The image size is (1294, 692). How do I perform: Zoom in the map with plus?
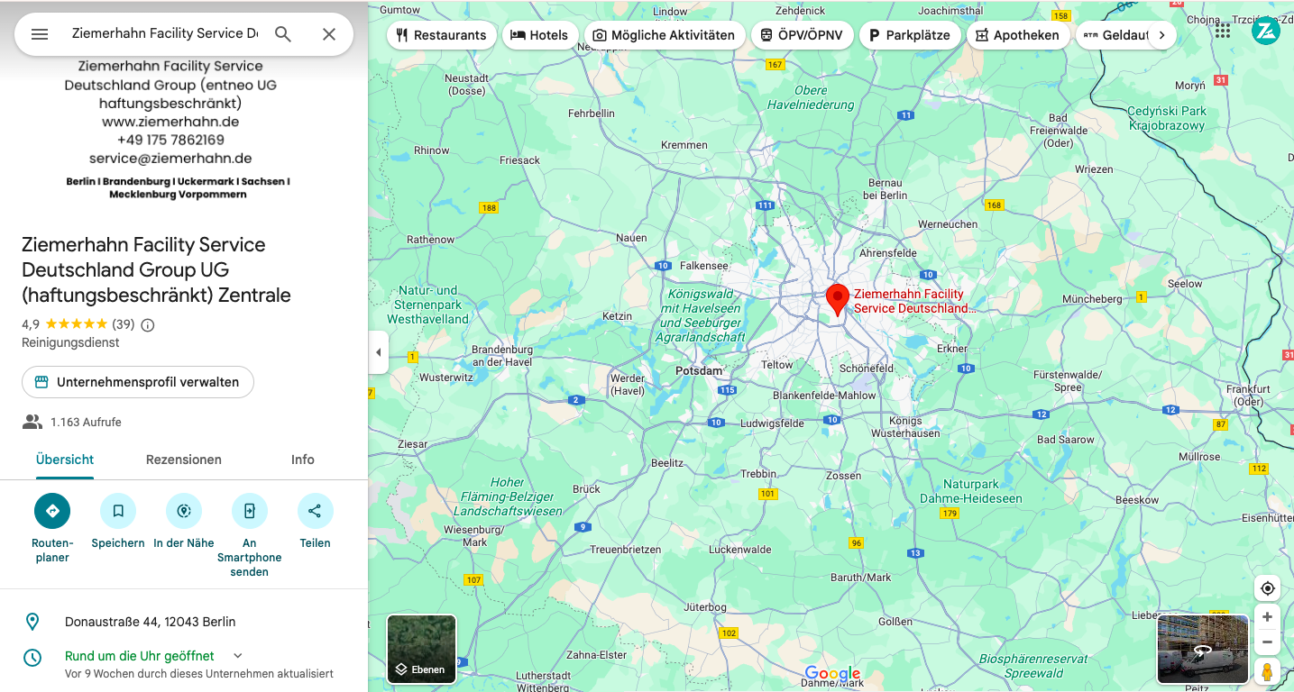click(x=1267, y=617)
